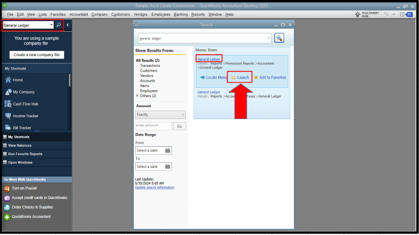This screenshot has height=235, width=419.
Task: Select the My Shortcuts tab
Action: pos(37,137)
